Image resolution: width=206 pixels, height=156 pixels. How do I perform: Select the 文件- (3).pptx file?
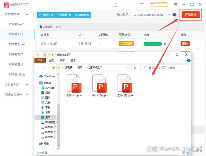tap(125, 86)
